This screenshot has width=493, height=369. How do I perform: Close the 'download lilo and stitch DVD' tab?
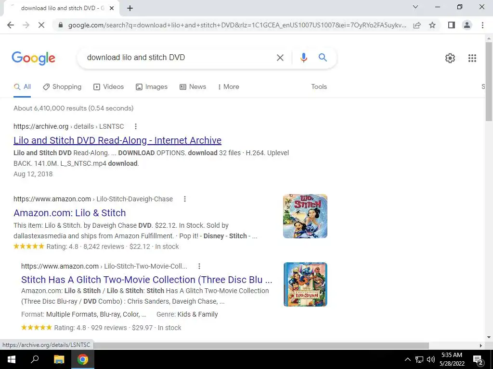point(112,8)
